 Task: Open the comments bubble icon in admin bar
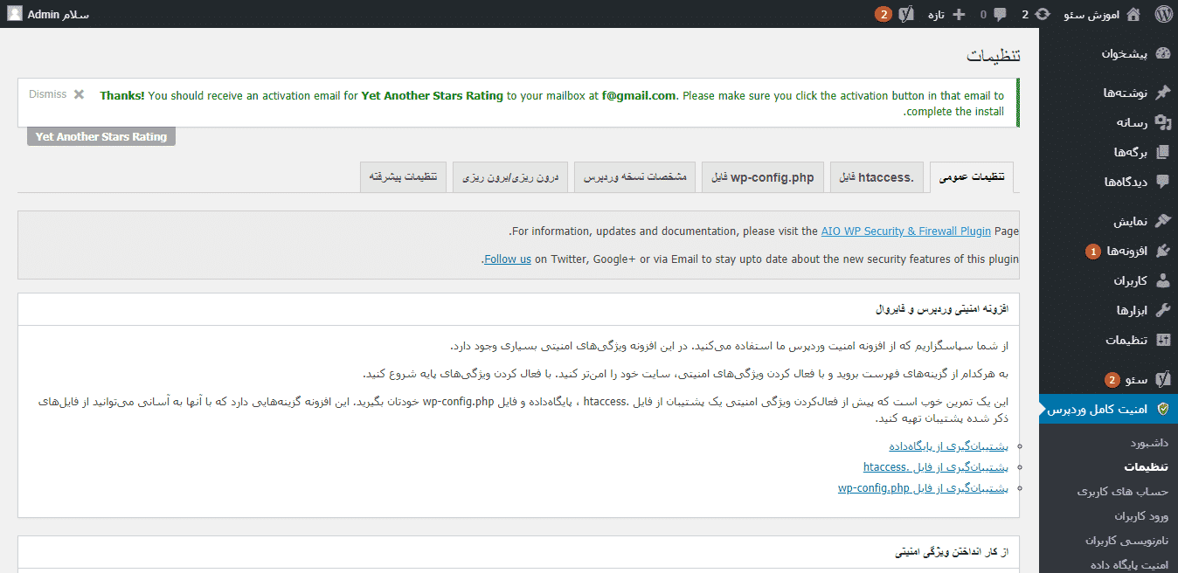click(1000, 14)
